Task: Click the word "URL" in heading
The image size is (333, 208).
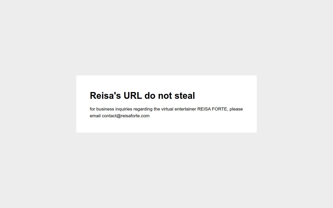Action: point(133,96)
